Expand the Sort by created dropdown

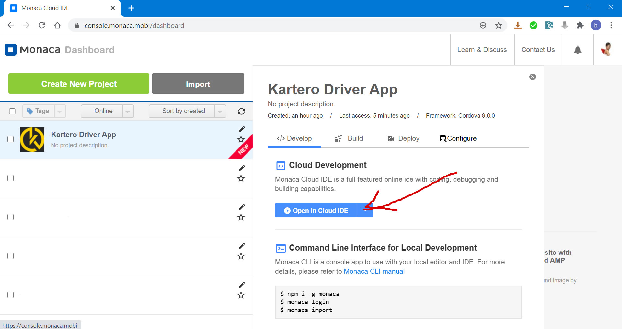coord(220,111)
